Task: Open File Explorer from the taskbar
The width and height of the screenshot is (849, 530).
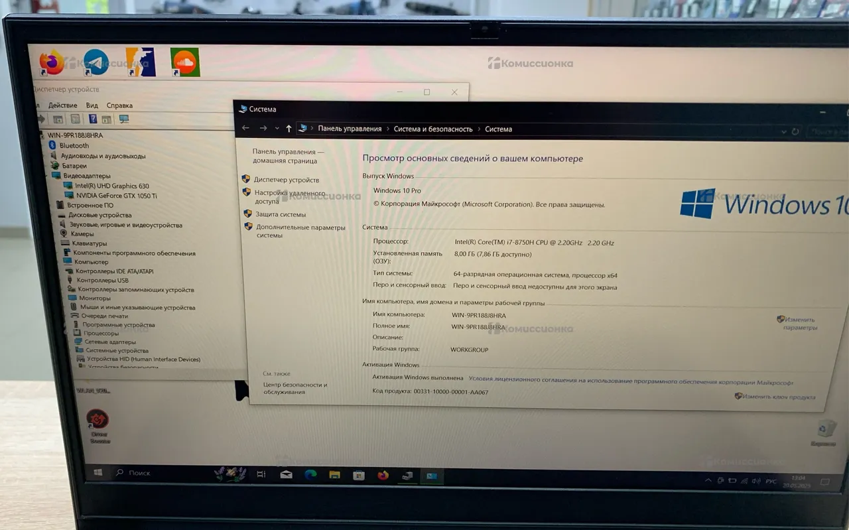Action: pyautogui.click(x=335, y=475)
